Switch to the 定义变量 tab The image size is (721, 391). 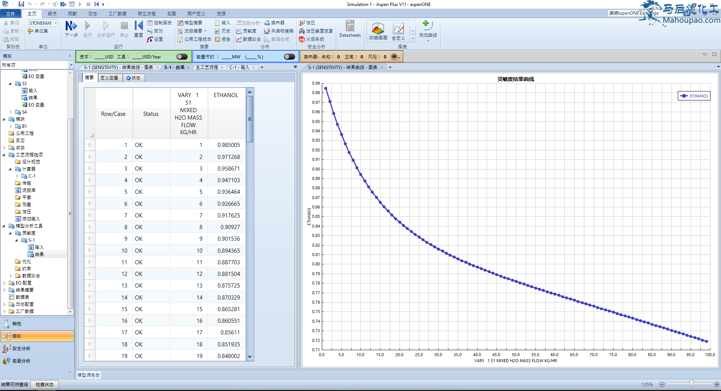(109, 78)
